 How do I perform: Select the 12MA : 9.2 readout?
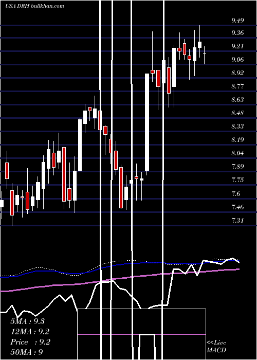30,332
